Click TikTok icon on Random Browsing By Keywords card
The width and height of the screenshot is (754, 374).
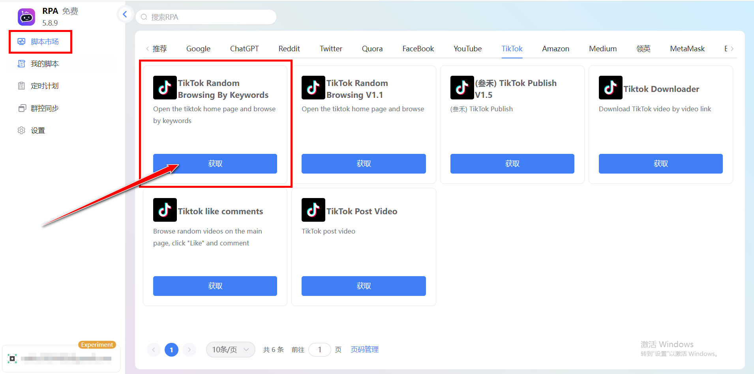165,88
